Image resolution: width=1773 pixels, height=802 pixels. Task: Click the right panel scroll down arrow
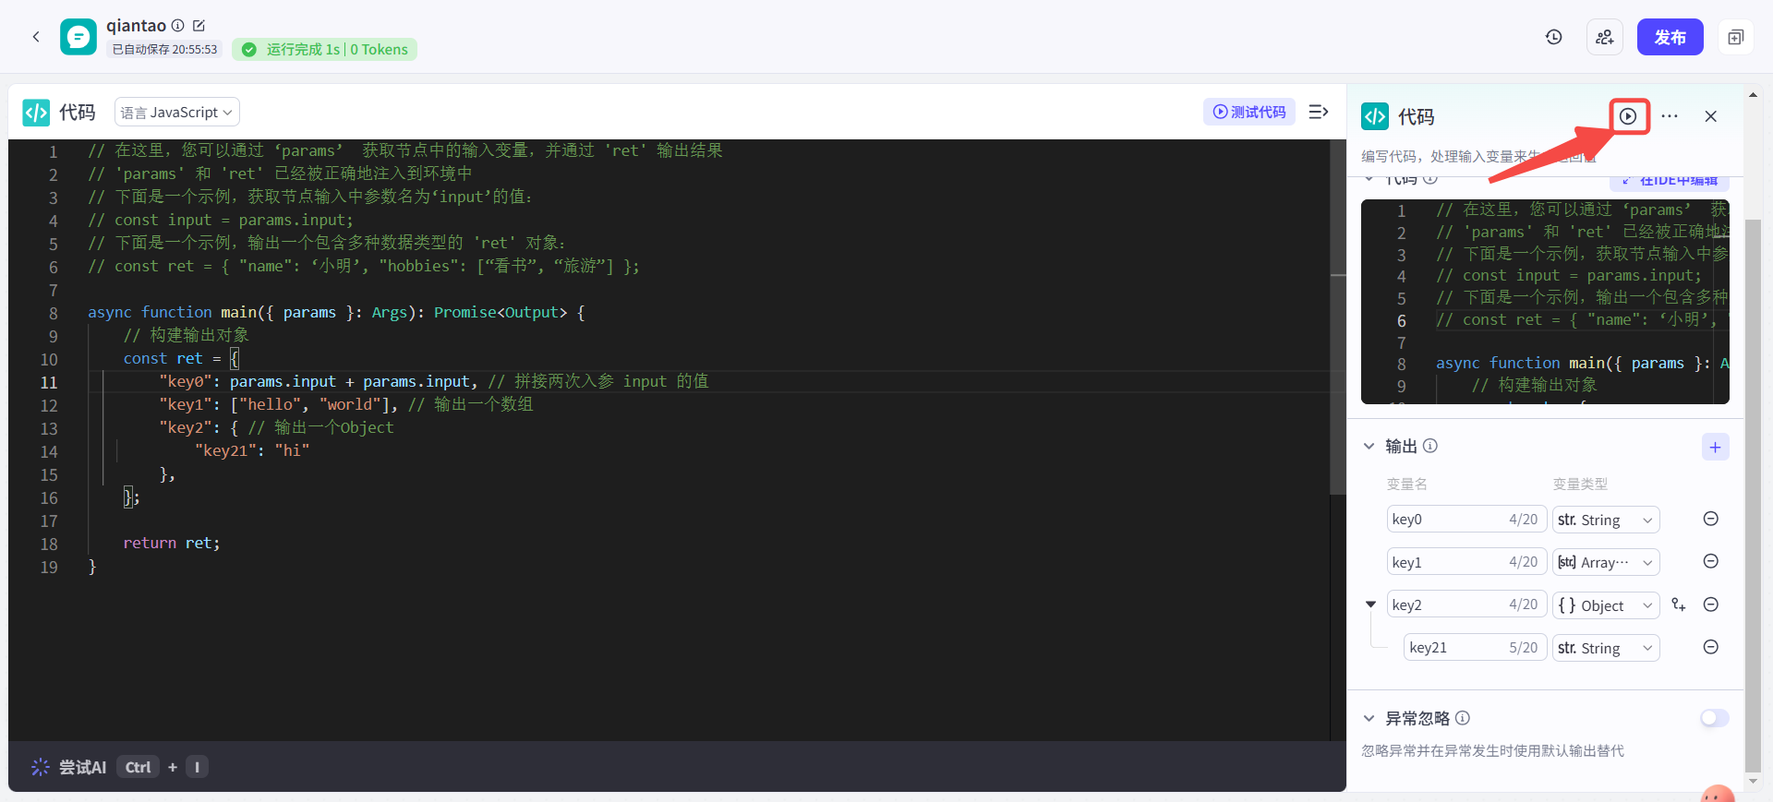1753,782
